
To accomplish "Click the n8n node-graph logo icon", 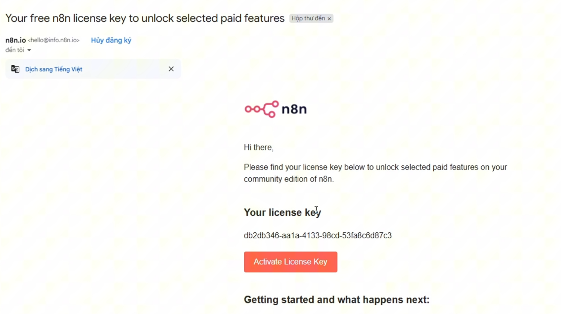I will pyautogui.click(x=262, y=109).
